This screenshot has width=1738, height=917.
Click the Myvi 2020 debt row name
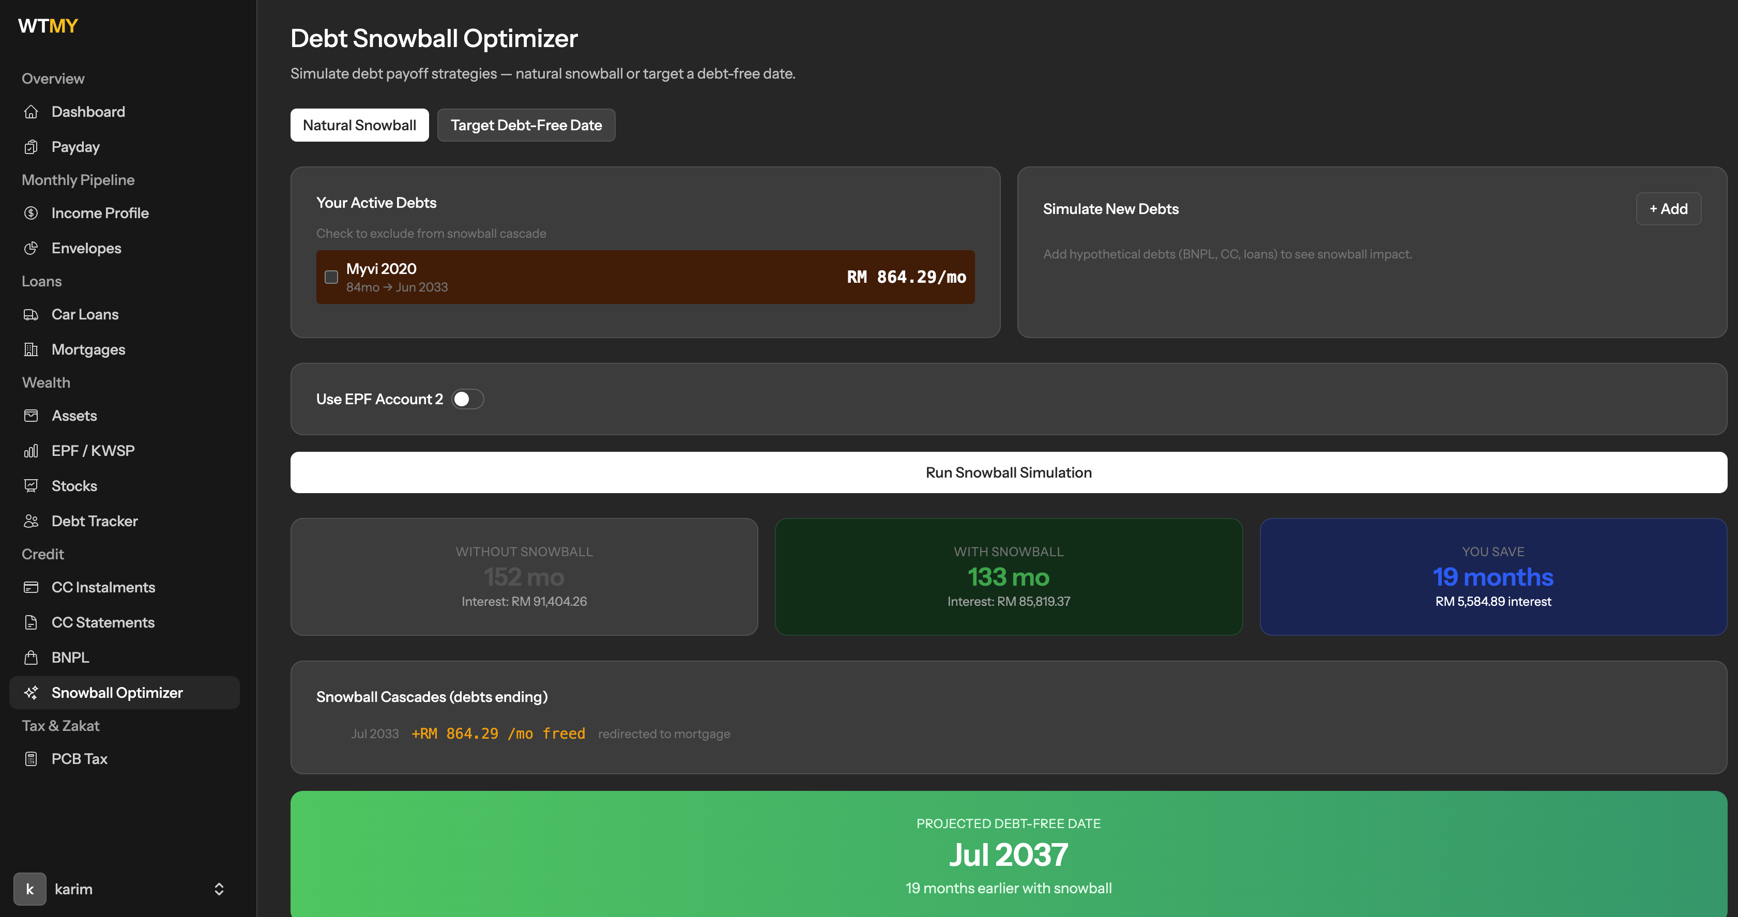click(x=381, y=269)
